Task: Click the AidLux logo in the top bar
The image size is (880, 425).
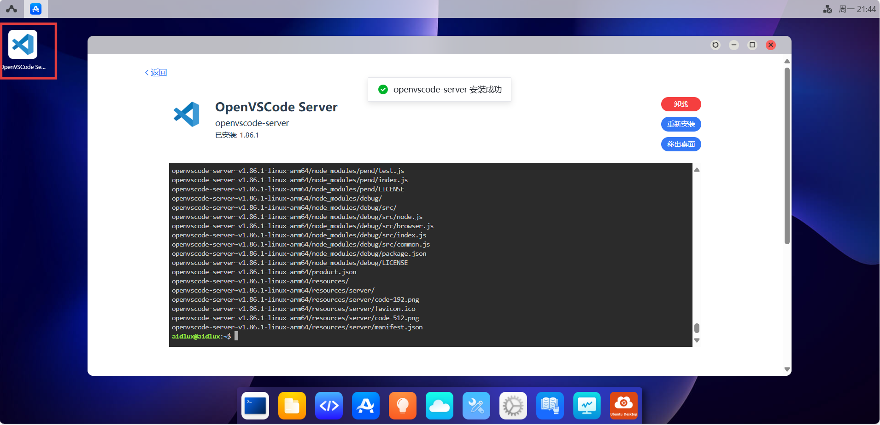Action: coord(12,9)
